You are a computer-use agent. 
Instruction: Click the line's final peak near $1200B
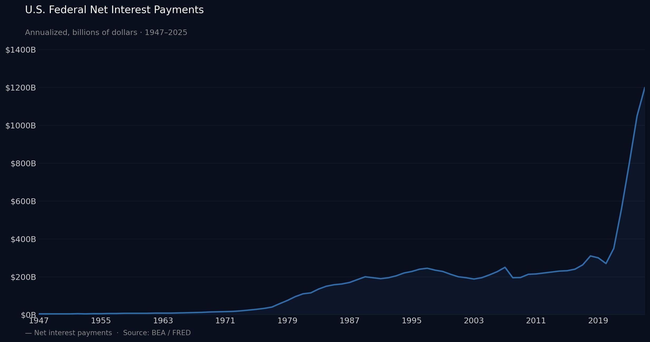pyautogui.click(x=644, y=88)
